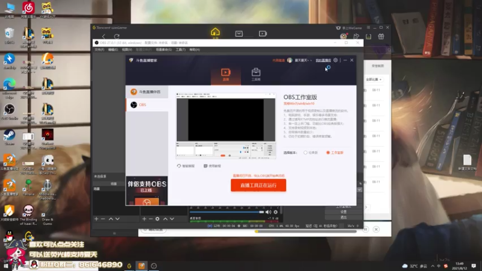Click the 智能客服 link
The width and height of the screenshot is (482, 271).
click(186, 166)
